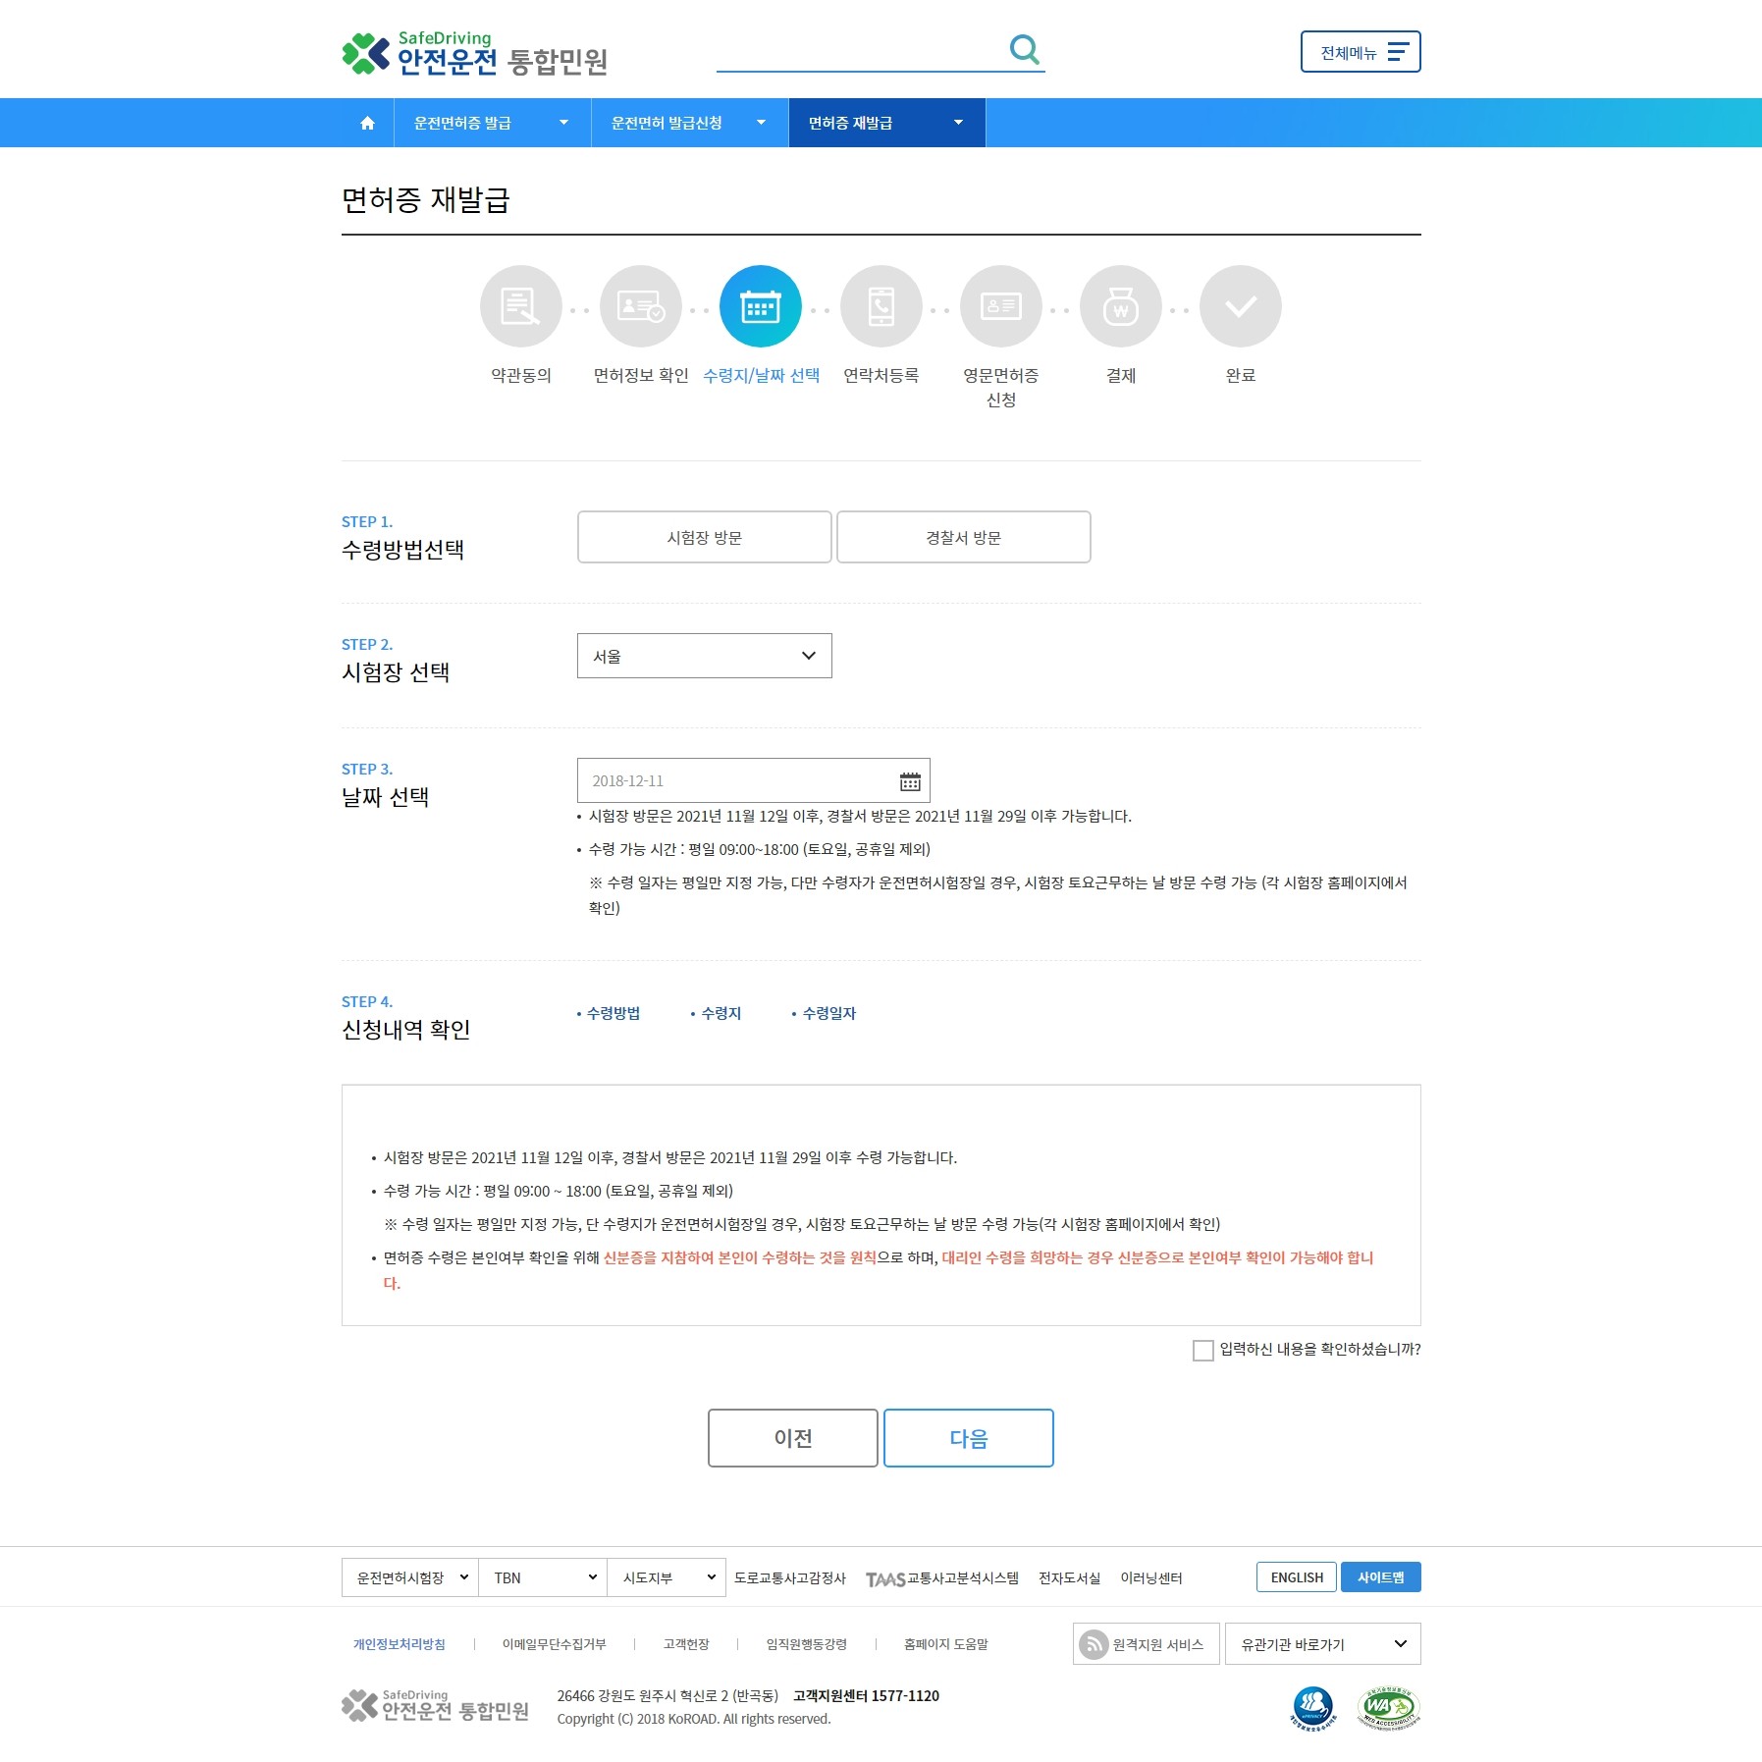
Task: Click the 면허정보 확인 step icon
Action: click(x=641, y=306)
